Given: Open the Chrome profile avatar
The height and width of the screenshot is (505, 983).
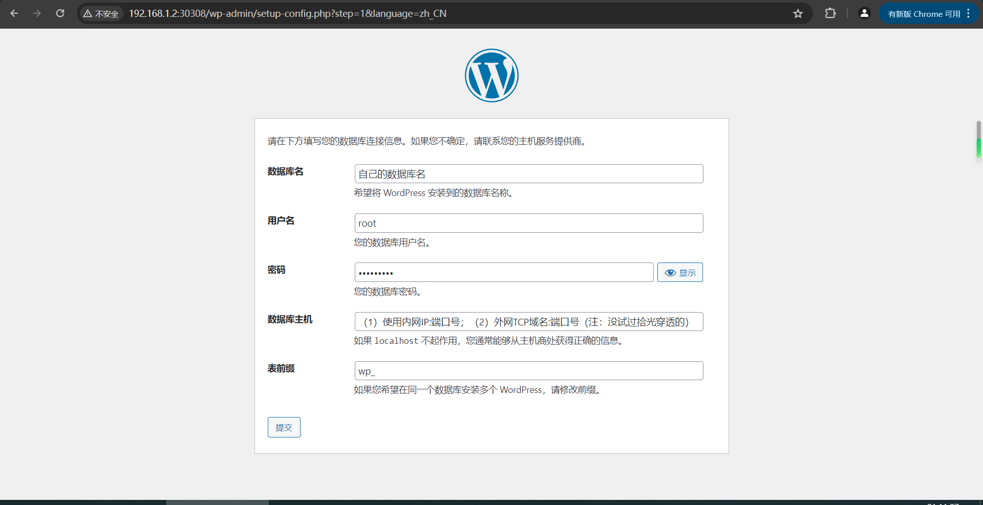Looking at the screenshot, I should tap(864, 14).
